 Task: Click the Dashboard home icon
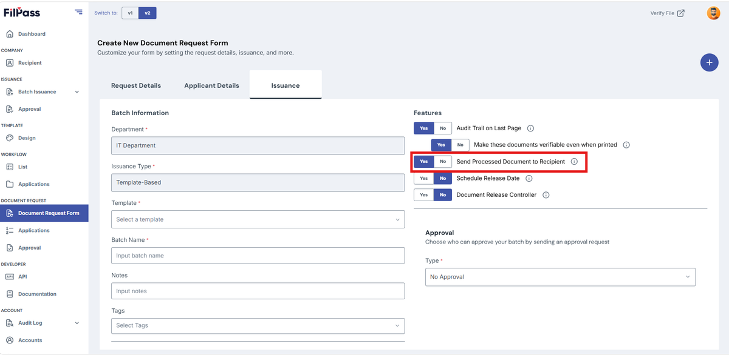10,34
